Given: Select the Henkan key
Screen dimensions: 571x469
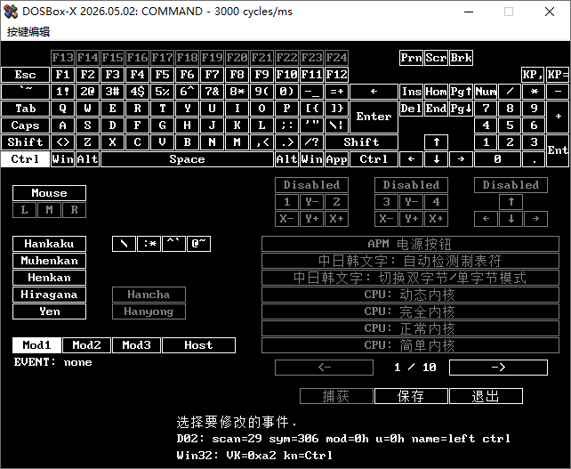Looking at the screenshot, I should (49, 278).
